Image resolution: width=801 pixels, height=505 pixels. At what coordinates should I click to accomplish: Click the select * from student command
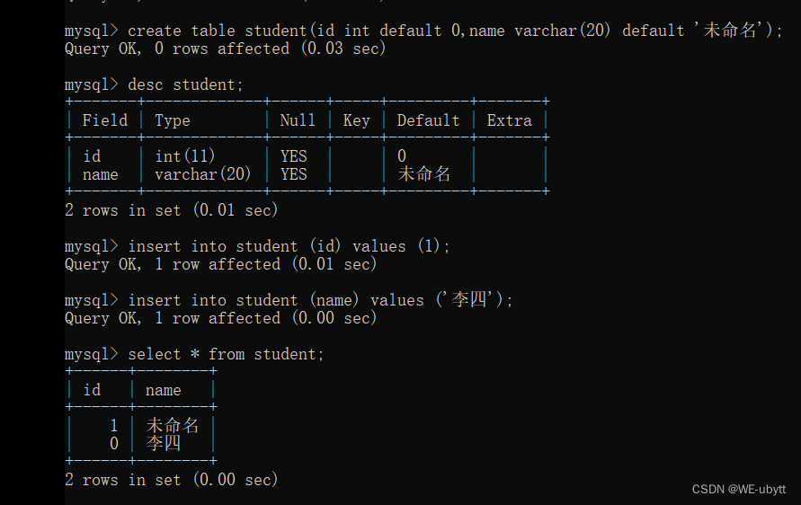226,354
